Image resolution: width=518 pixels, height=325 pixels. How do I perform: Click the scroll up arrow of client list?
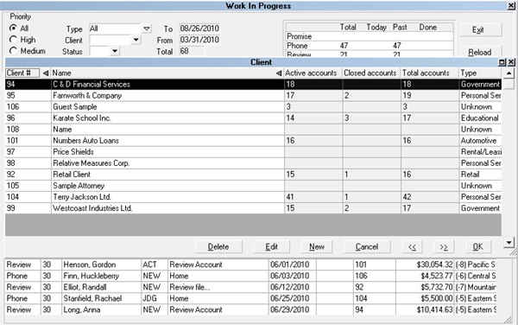click(x=509, y=73)
